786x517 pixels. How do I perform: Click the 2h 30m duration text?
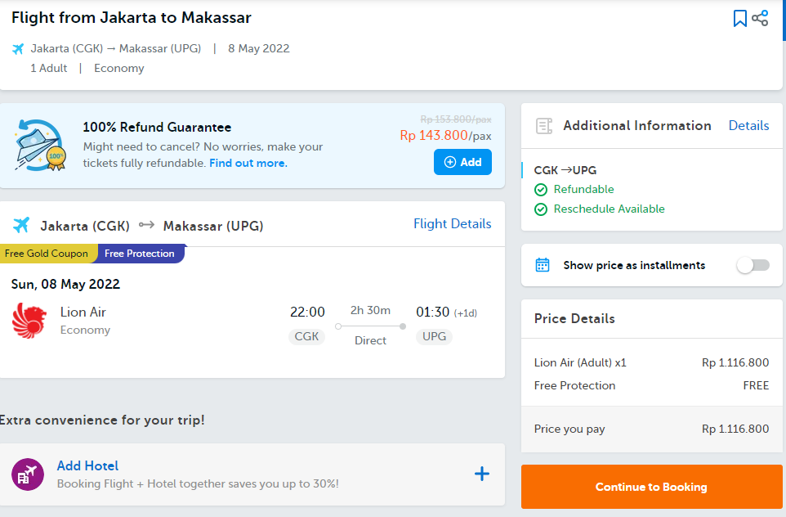pos(370,310)
